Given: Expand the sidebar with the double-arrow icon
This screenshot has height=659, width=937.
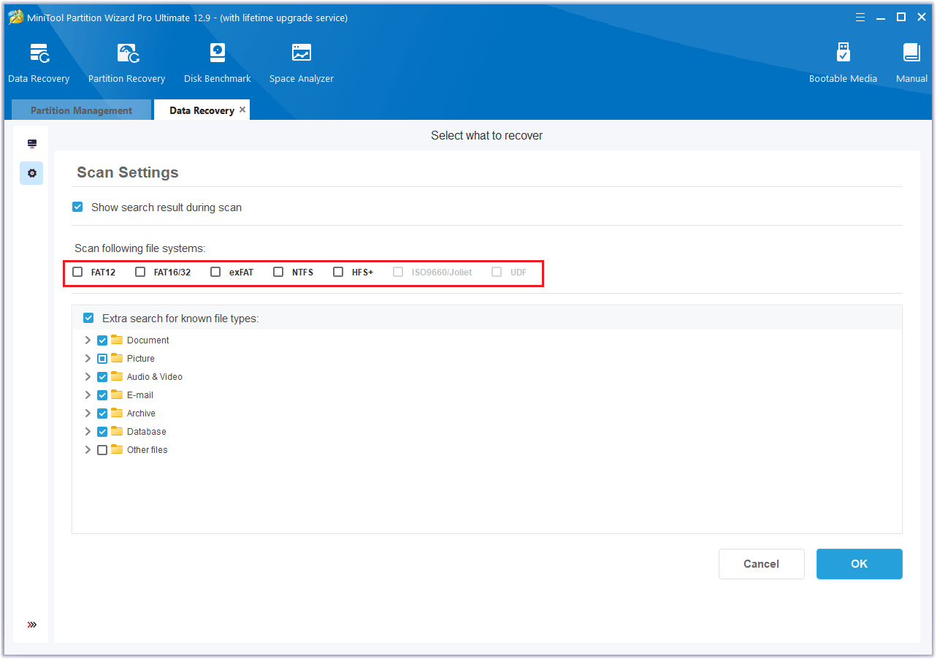Looking at the screenshot, I should [32, 625].
